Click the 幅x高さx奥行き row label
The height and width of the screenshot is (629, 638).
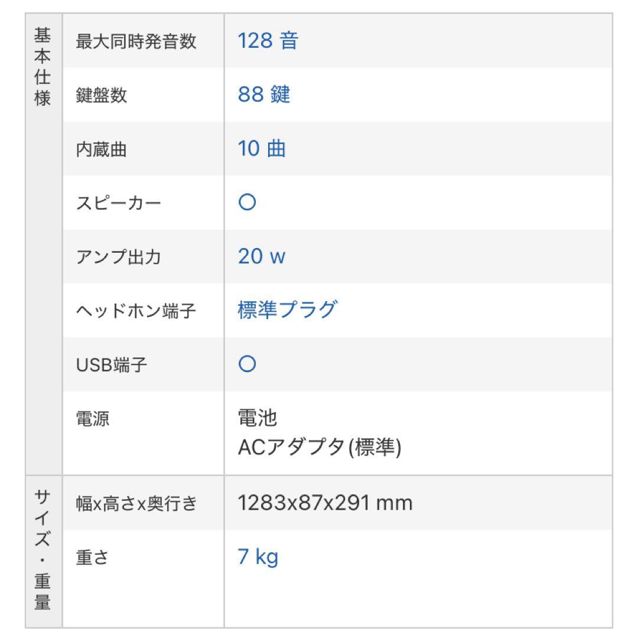click(136, 504)
